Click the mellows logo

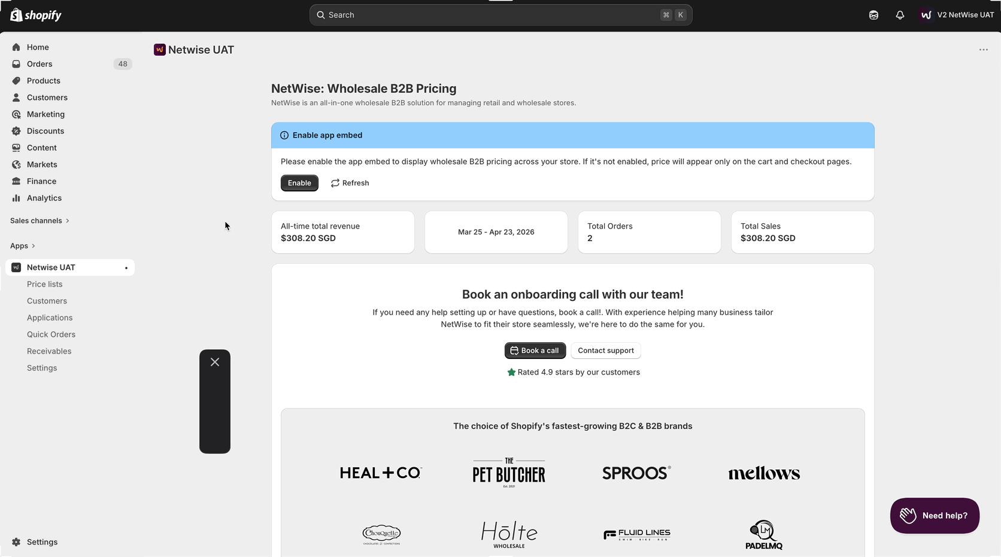click(764, 473)
